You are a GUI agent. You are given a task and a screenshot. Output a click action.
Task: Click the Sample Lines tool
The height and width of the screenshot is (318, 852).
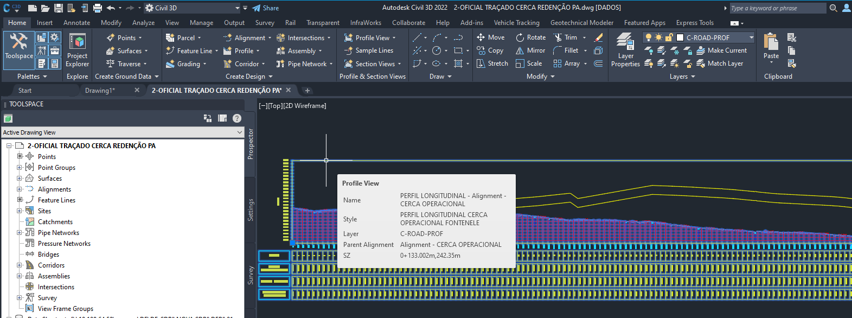pyautogui.click(x=369, y=50)
